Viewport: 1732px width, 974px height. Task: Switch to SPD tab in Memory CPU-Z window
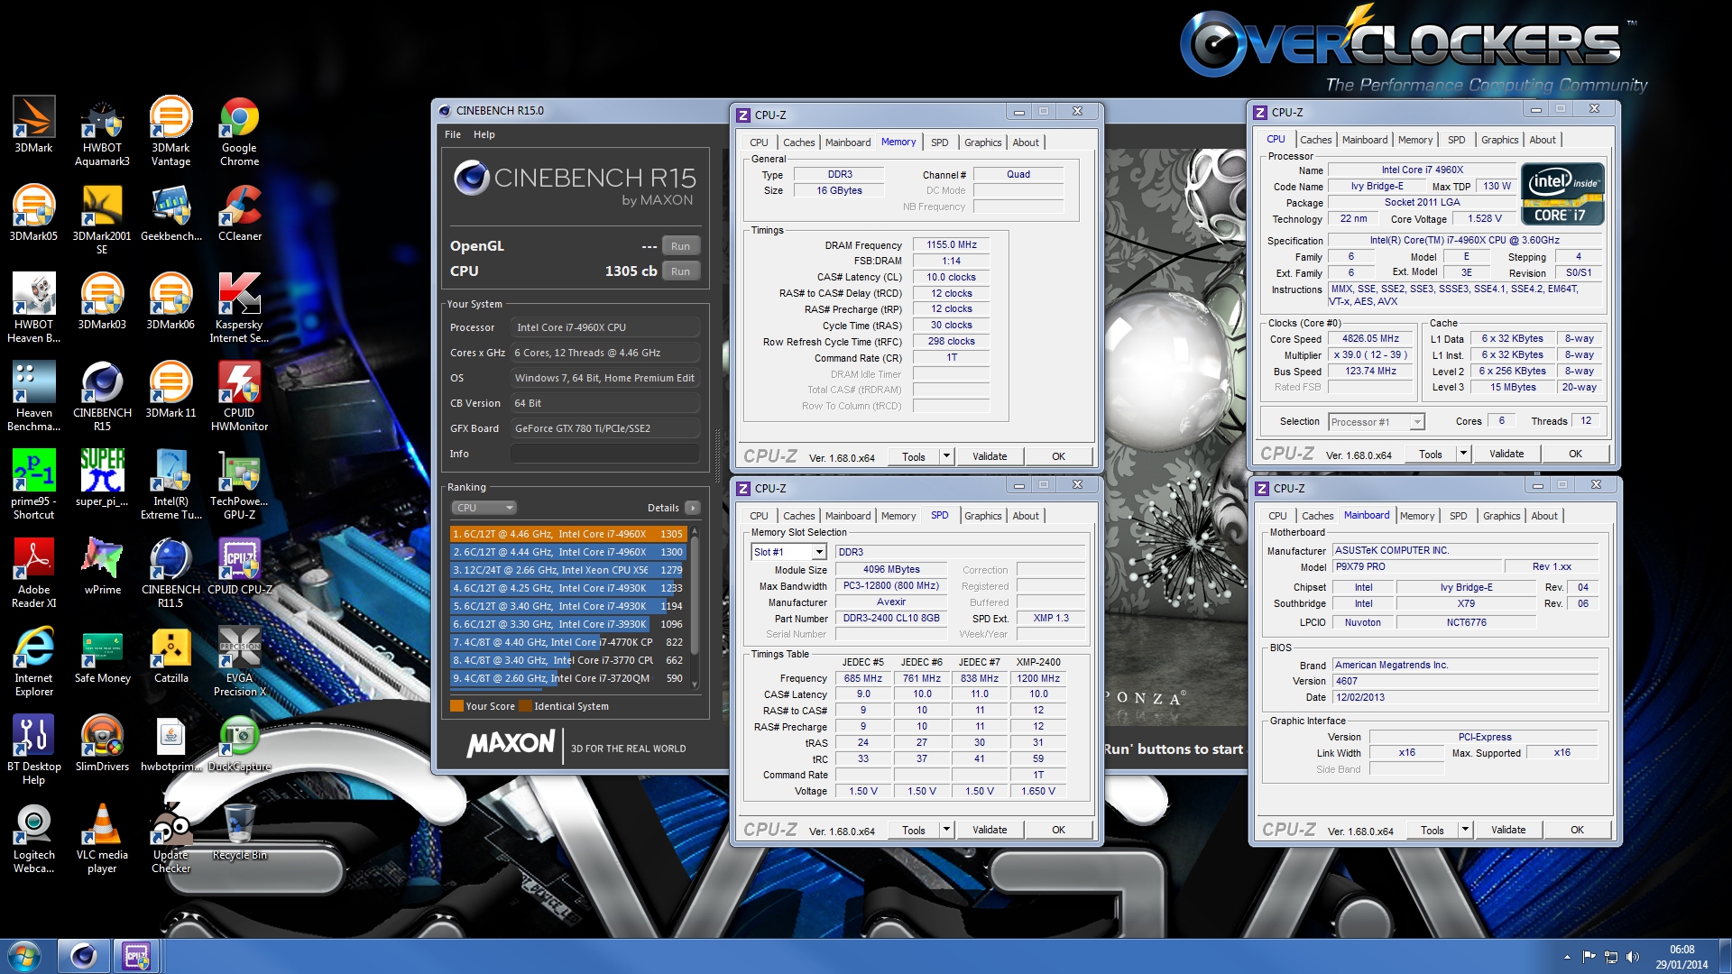939,142
